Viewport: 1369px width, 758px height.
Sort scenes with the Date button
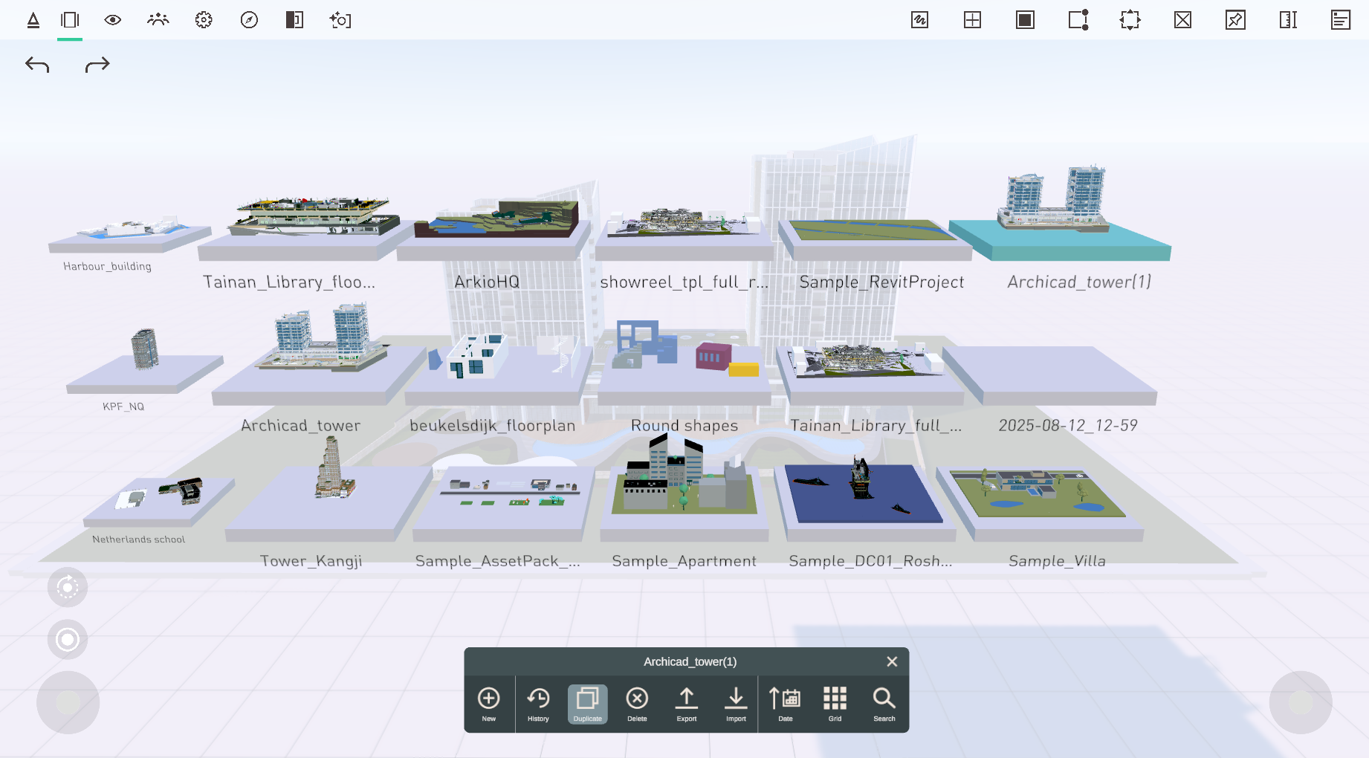point(786,704)
